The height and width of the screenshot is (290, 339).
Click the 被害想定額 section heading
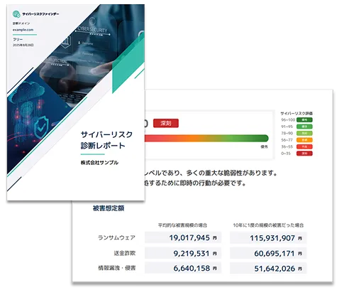[109, 208]
